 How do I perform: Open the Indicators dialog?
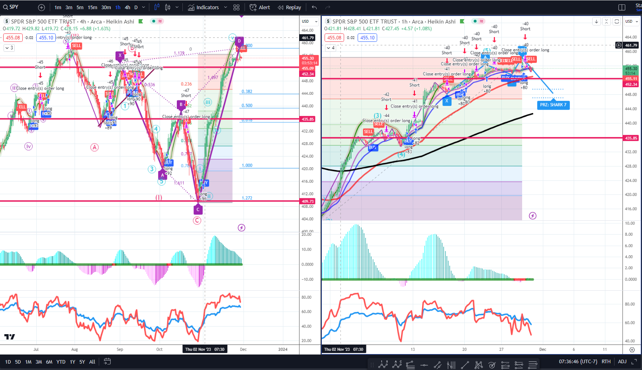tap(204, 7)
